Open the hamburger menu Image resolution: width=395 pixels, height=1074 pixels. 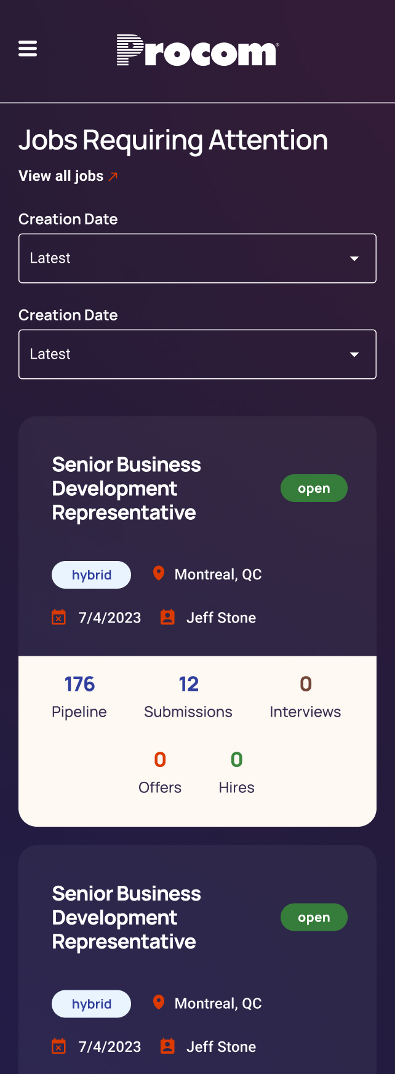tap(28, 49)
